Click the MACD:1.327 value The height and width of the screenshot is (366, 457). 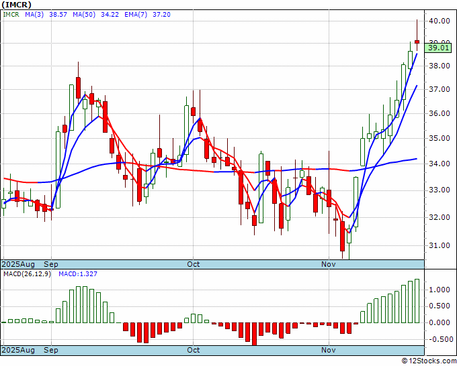78,274
